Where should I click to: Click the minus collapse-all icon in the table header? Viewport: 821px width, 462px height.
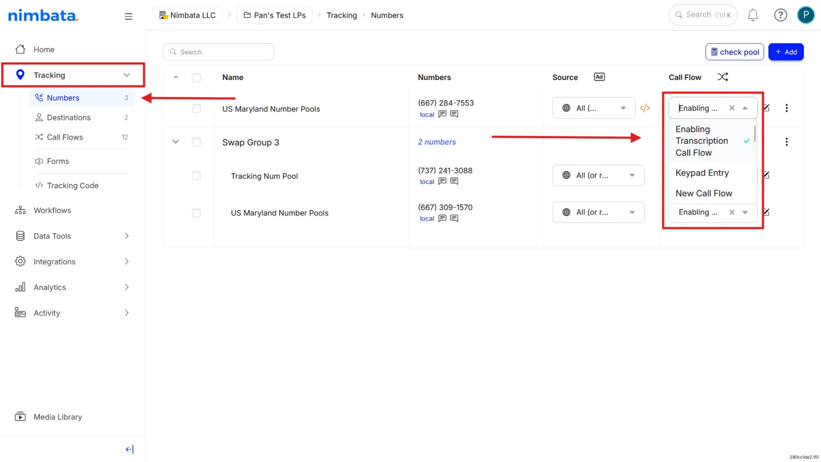(175, 77)
